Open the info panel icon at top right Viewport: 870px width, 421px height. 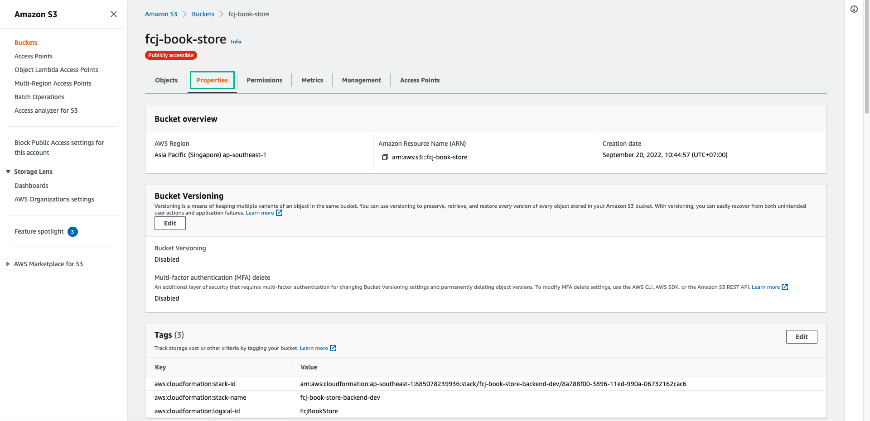click(x=854, y=9)
